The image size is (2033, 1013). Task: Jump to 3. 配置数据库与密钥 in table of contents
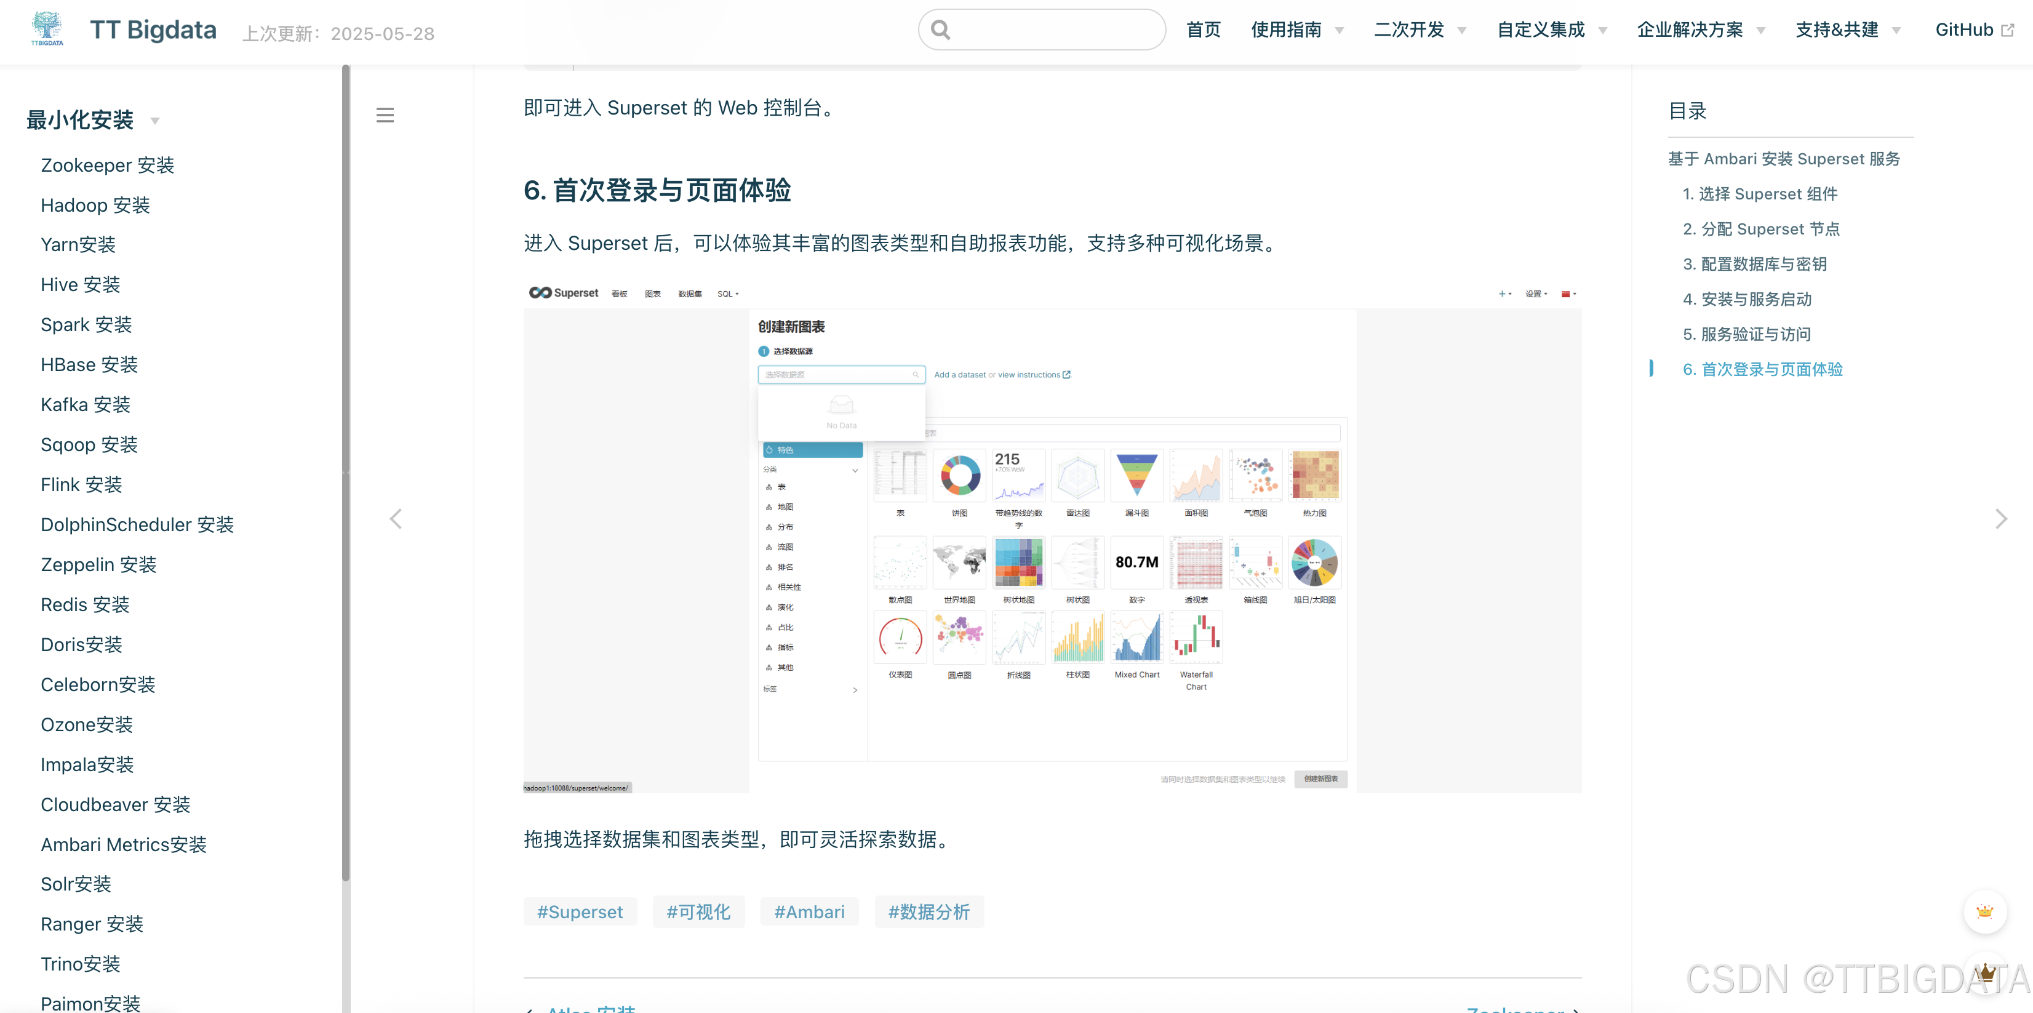point(1754,263)
